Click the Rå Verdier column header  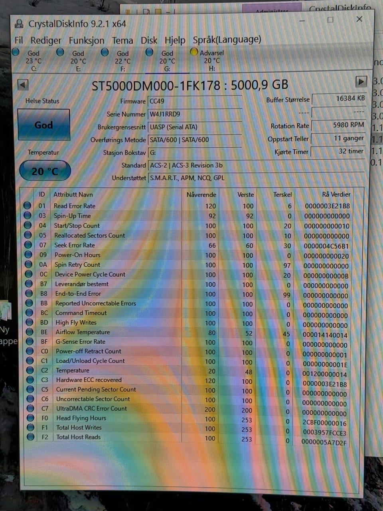point(336,194)
